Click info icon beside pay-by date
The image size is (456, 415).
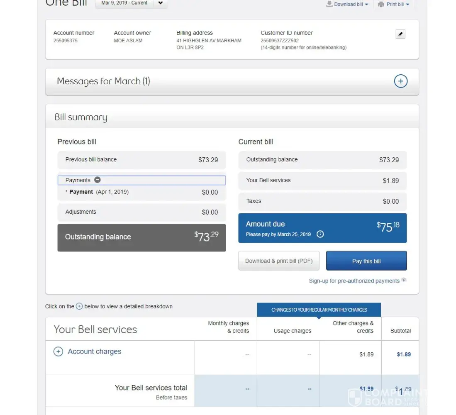click(x=320, y=234)
